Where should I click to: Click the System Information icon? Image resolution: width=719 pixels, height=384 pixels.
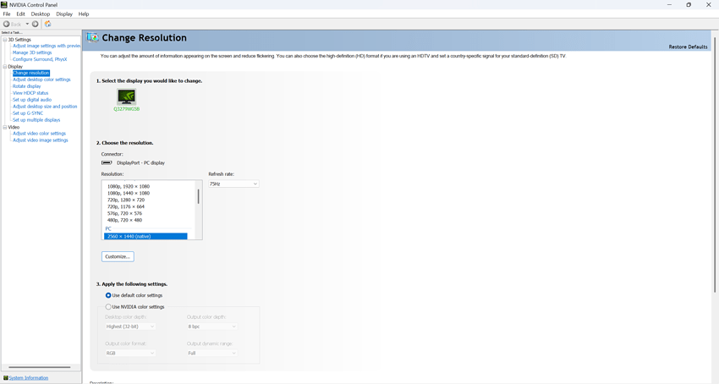click(6, 378)
